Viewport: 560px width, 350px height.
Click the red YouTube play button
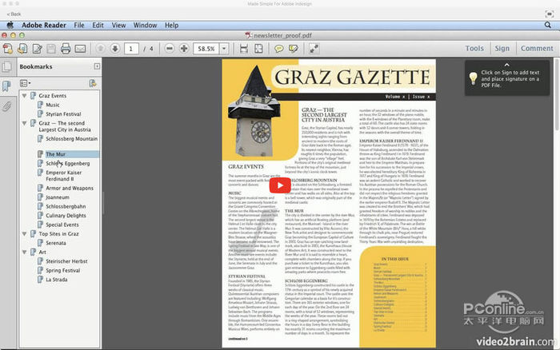pyautogui.click(x=280, y=185)
